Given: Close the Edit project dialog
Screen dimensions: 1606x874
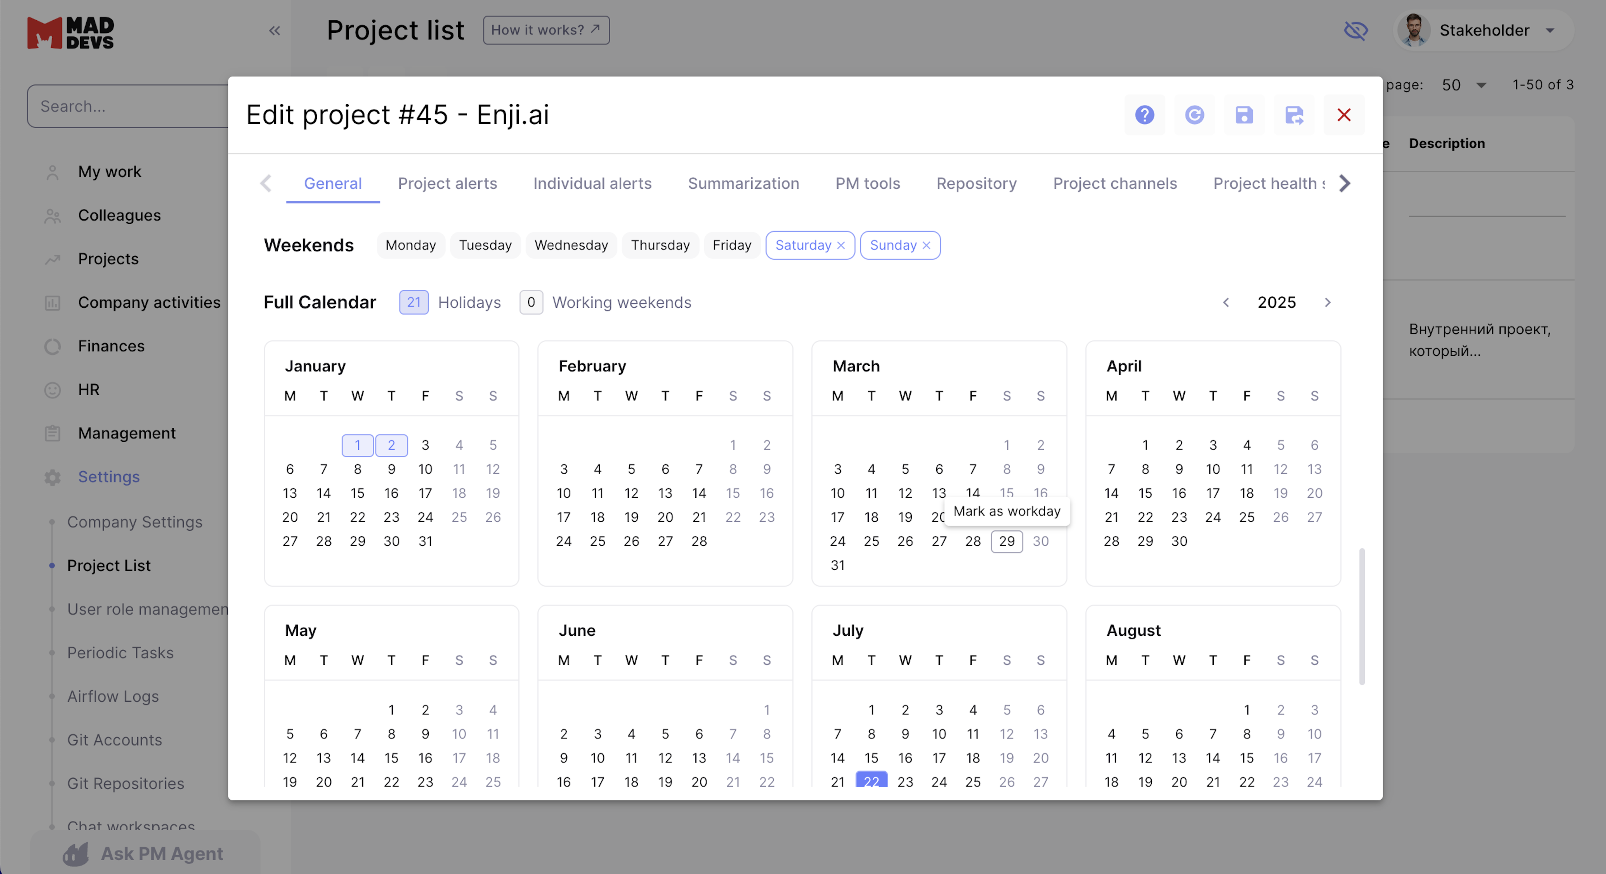Looking at the screenshot, I should [x=1344, y=115].
